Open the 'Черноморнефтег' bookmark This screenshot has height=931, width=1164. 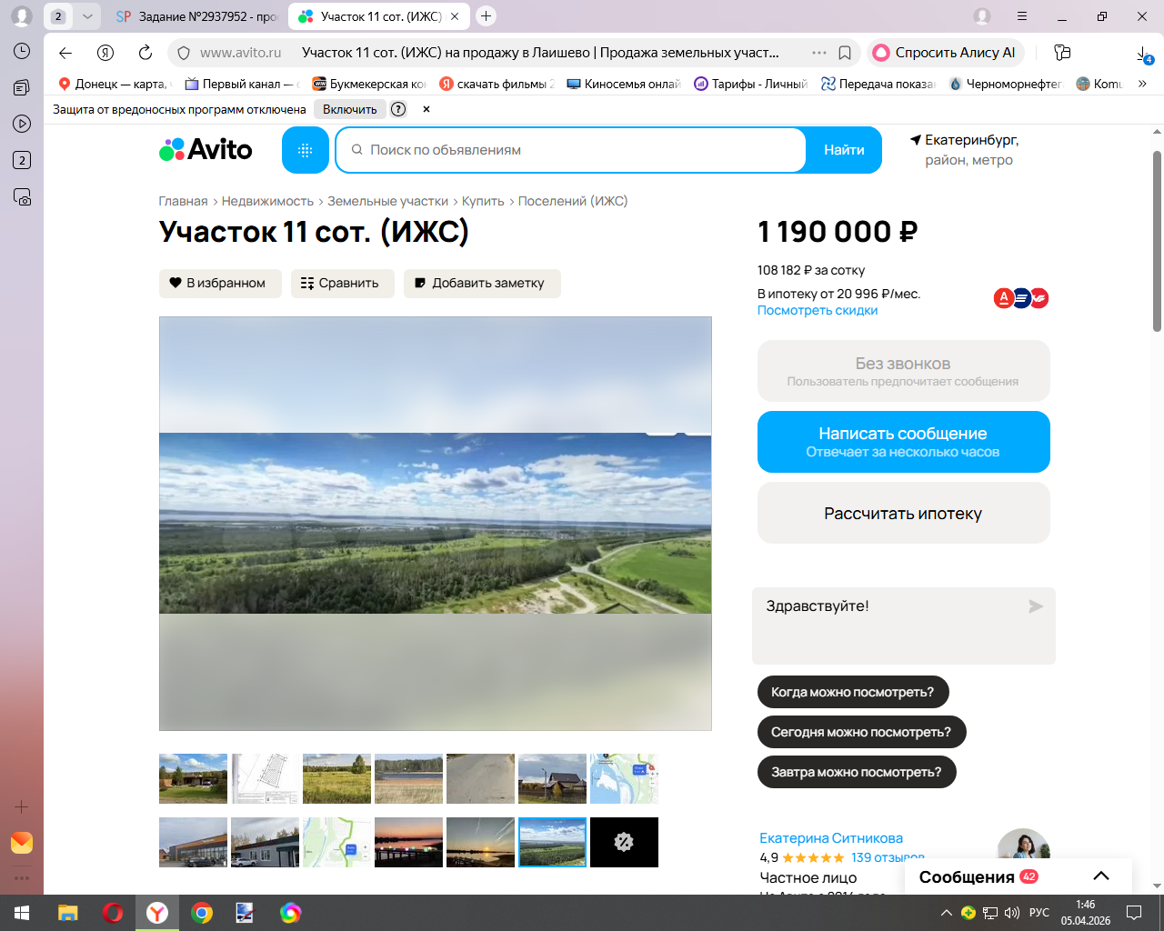[1005, 84]
